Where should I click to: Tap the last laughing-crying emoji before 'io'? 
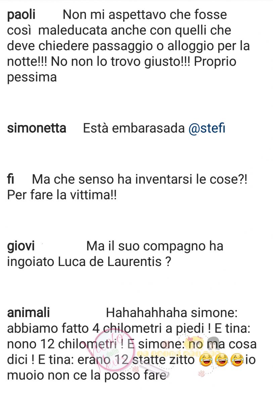click(237, 360)
